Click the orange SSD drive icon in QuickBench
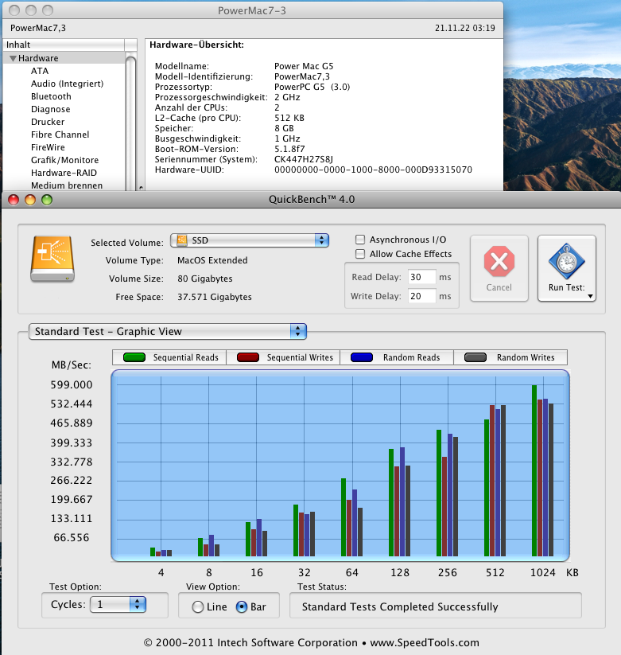Screen dimensions: 621x655 tap(52, 259)
